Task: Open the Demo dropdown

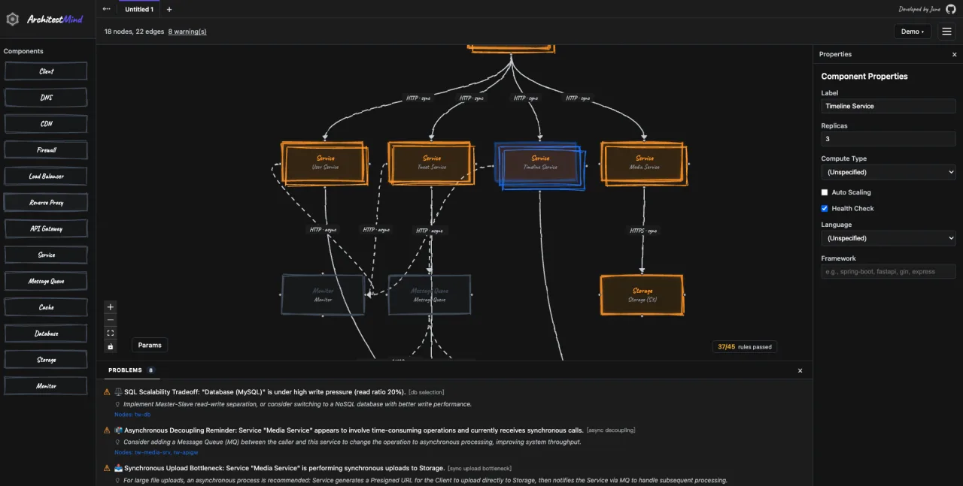Action: click(x=913, y=32)
